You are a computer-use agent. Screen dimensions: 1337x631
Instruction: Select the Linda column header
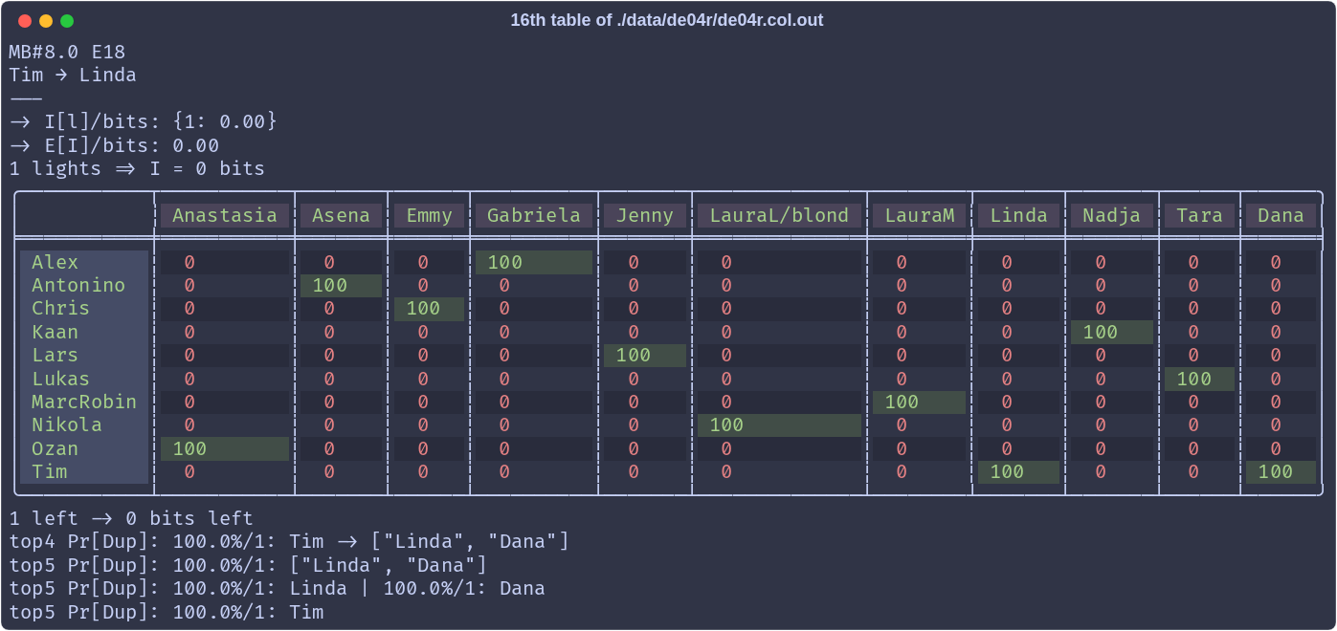1018,215
